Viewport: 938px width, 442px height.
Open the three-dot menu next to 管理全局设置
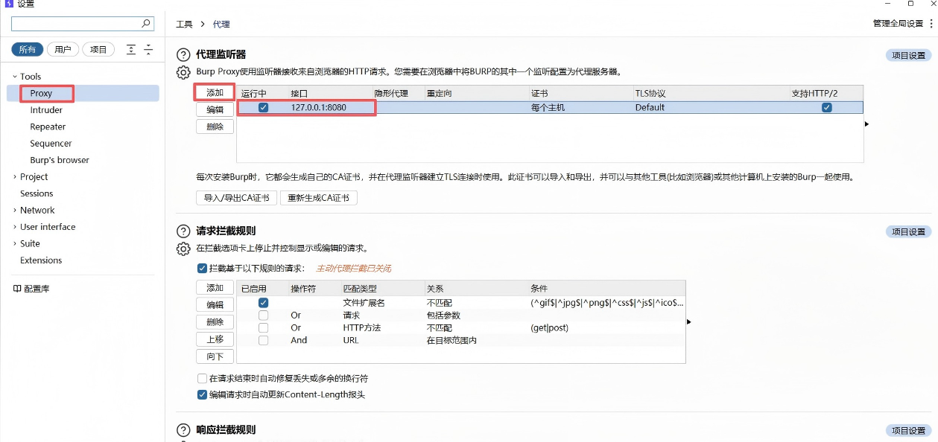click(931, 24)
